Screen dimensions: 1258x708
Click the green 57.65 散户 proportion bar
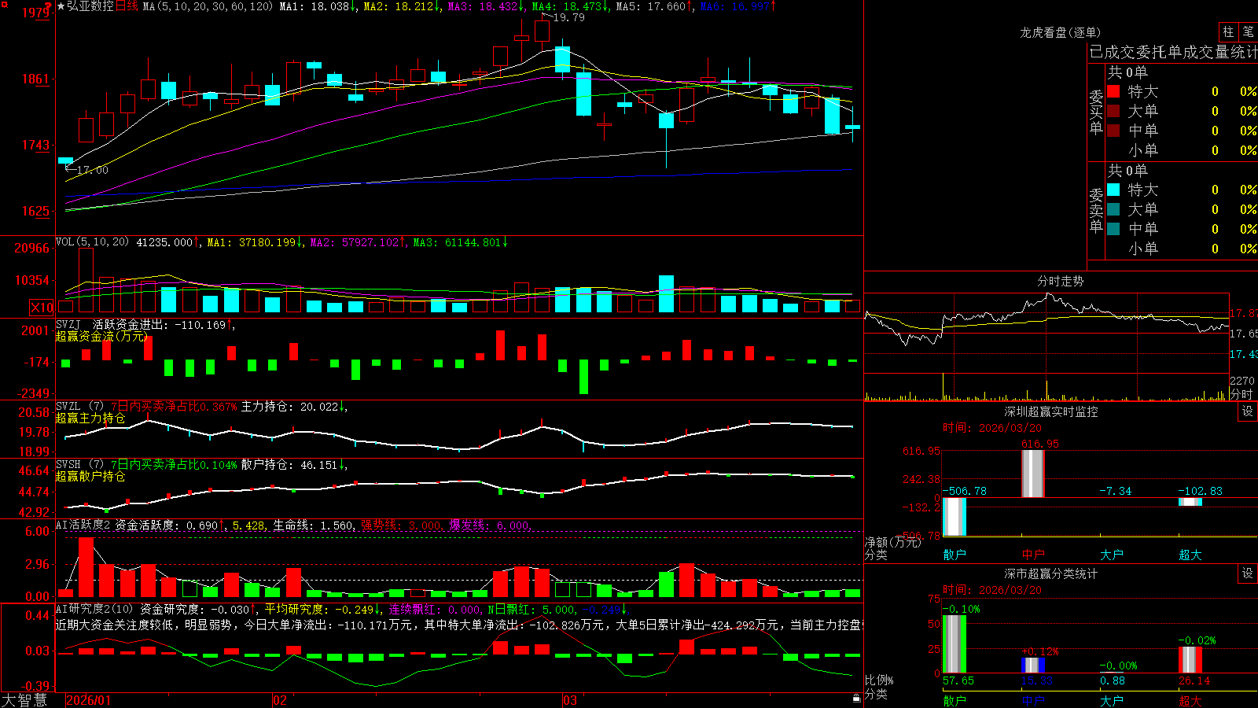pos(955,643)
